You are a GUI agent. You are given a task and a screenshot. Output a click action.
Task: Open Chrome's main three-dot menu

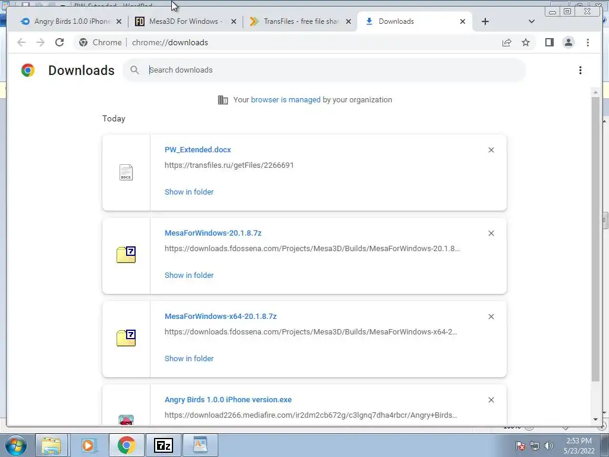click(x=588, y=42)
